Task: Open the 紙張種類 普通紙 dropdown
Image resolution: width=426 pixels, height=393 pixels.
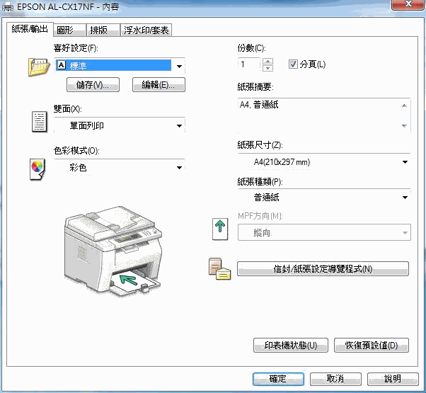Action: click(324, 197)
